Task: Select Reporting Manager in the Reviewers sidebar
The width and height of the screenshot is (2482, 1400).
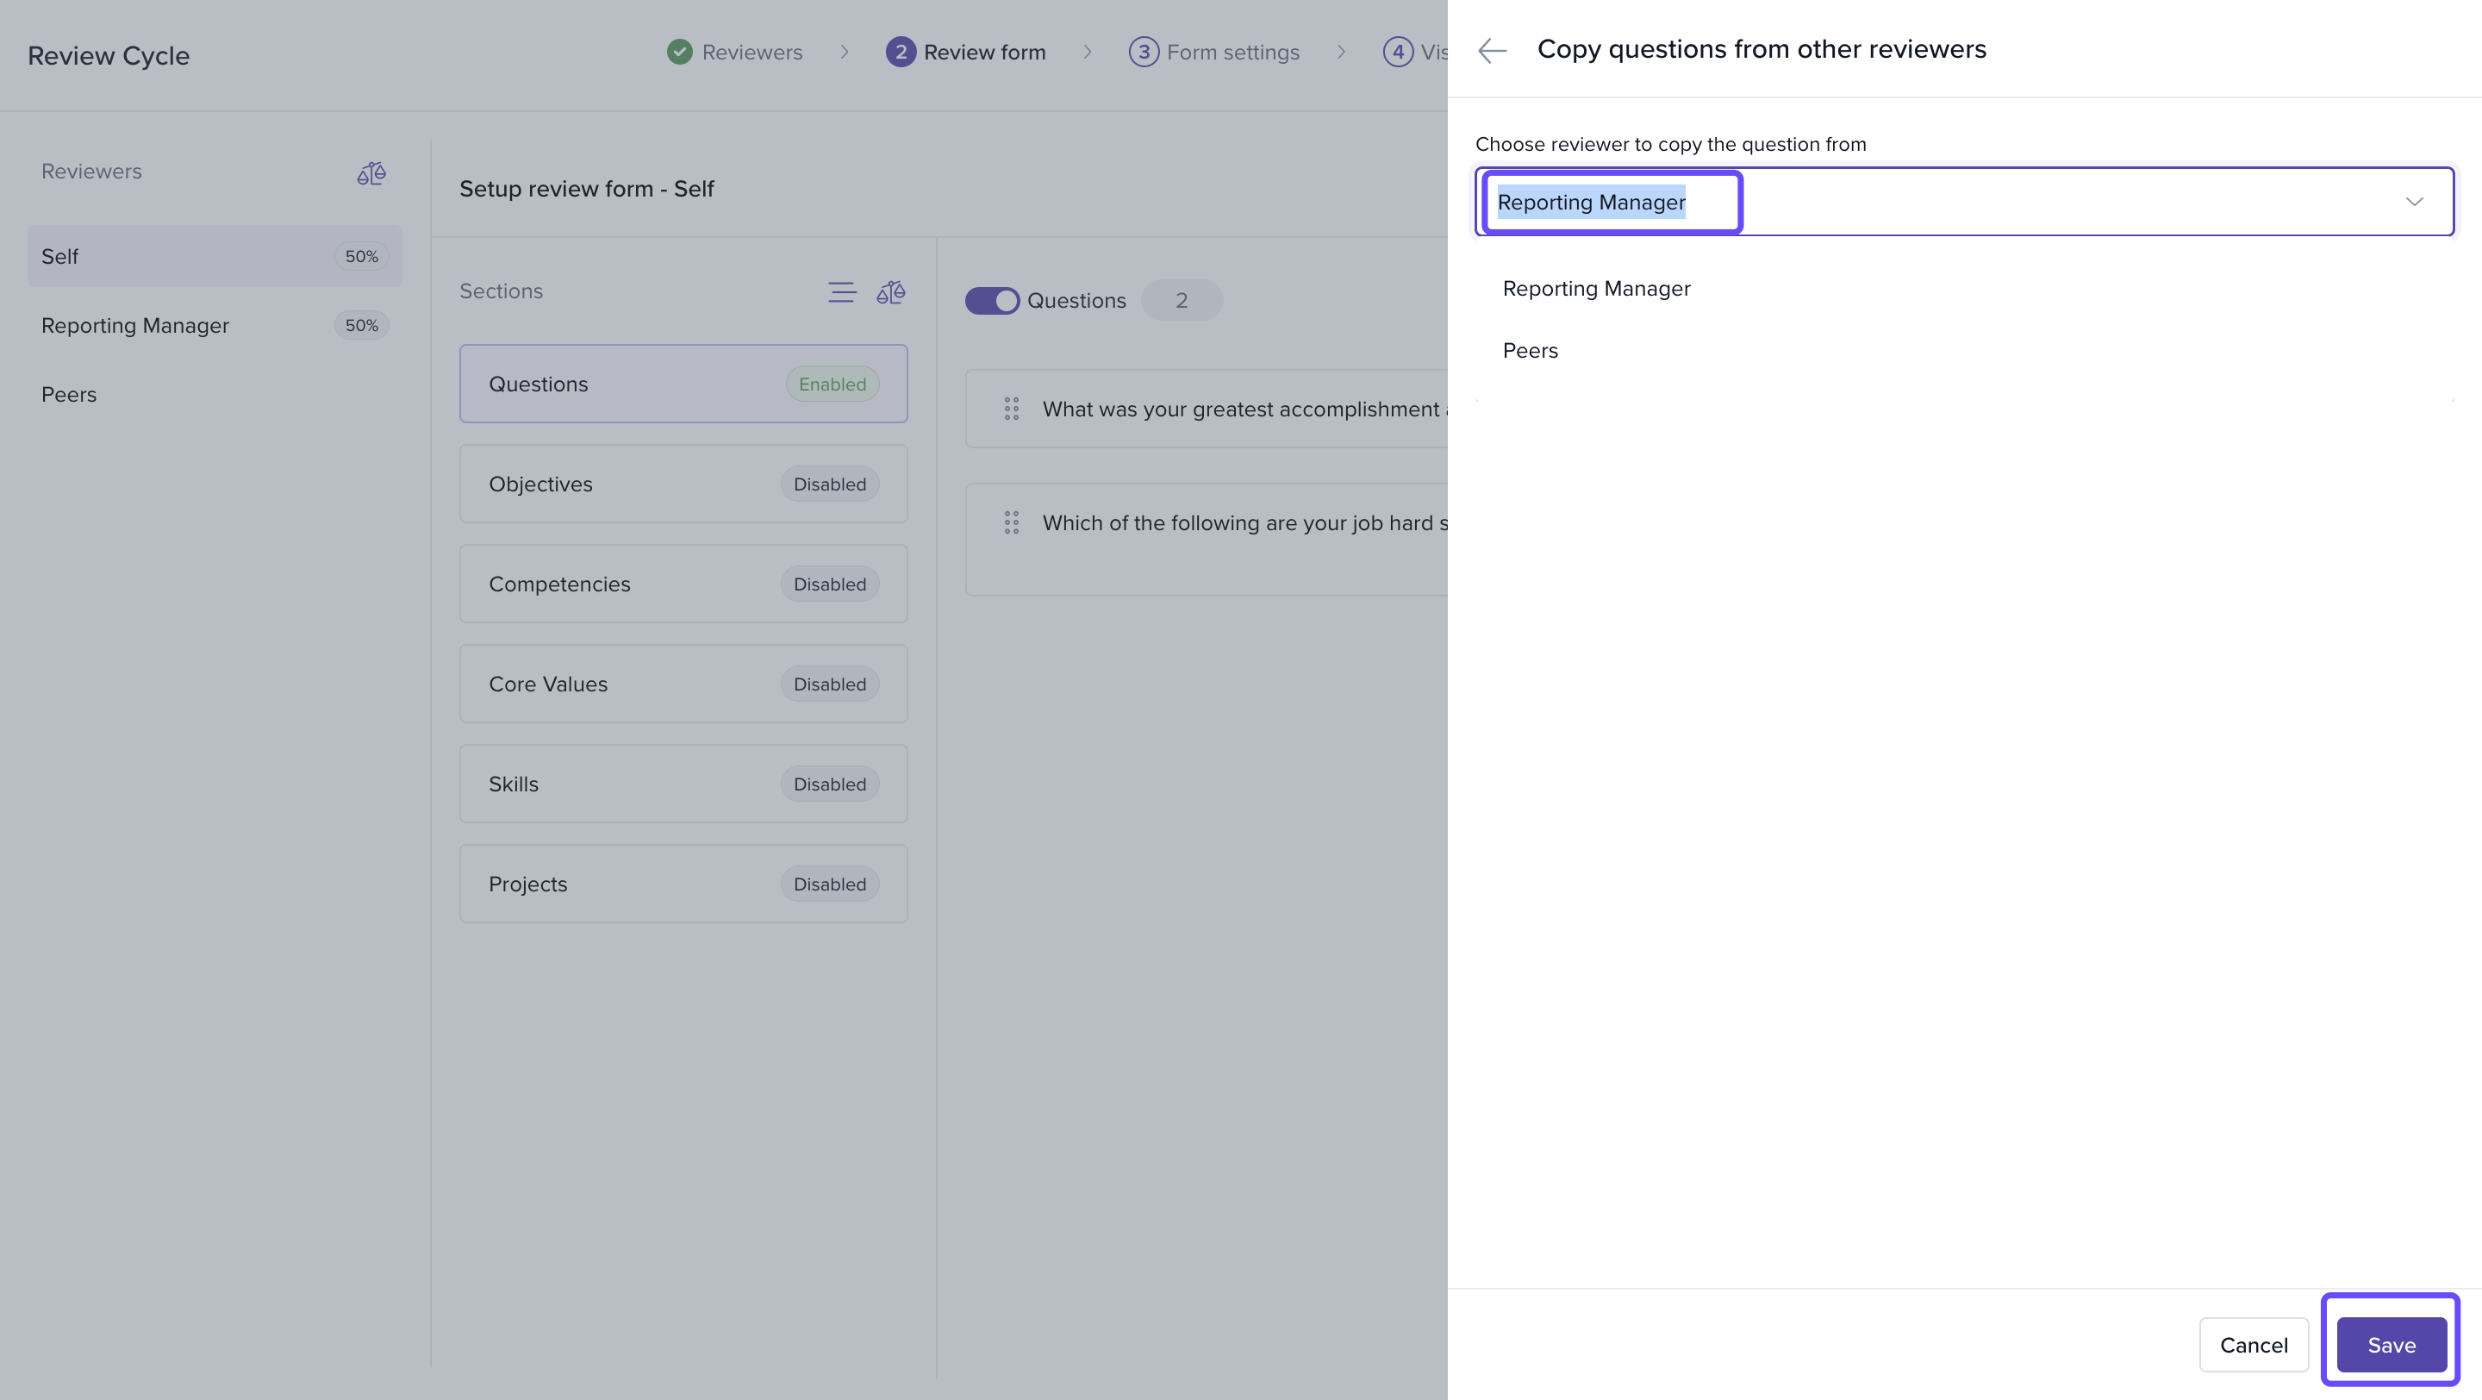Action: pos(135,326)
